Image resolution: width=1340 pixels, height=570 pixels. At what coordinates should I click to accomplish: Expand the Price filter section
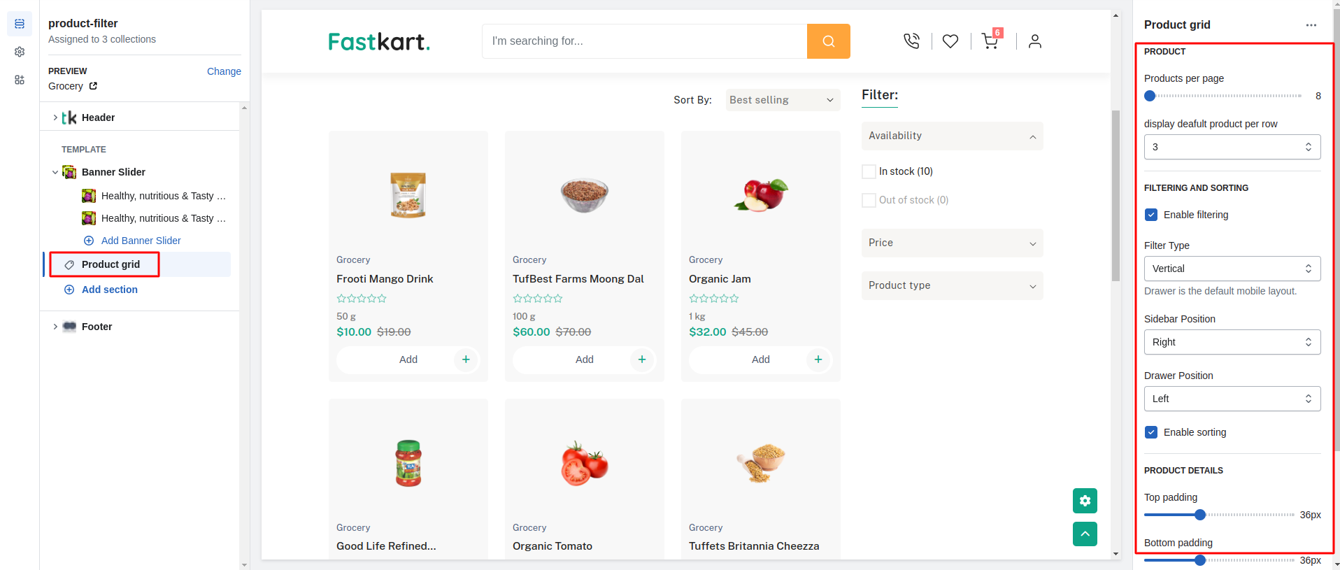[951, 243]
